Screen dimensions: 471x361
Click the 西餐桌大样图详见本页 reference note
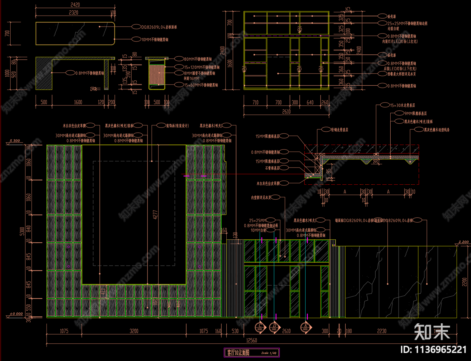click(402, 74)
